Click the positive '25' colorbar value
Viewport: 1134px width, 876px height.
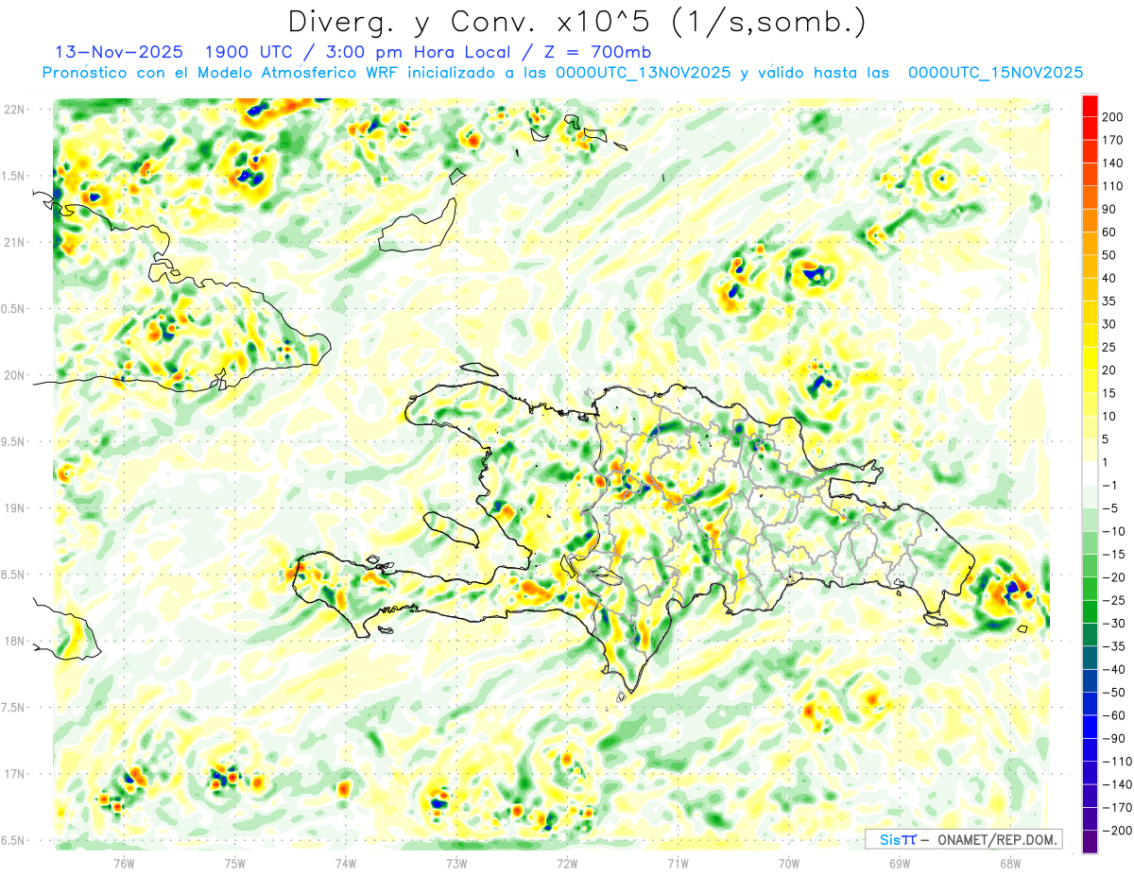[x=1109, y=348]
